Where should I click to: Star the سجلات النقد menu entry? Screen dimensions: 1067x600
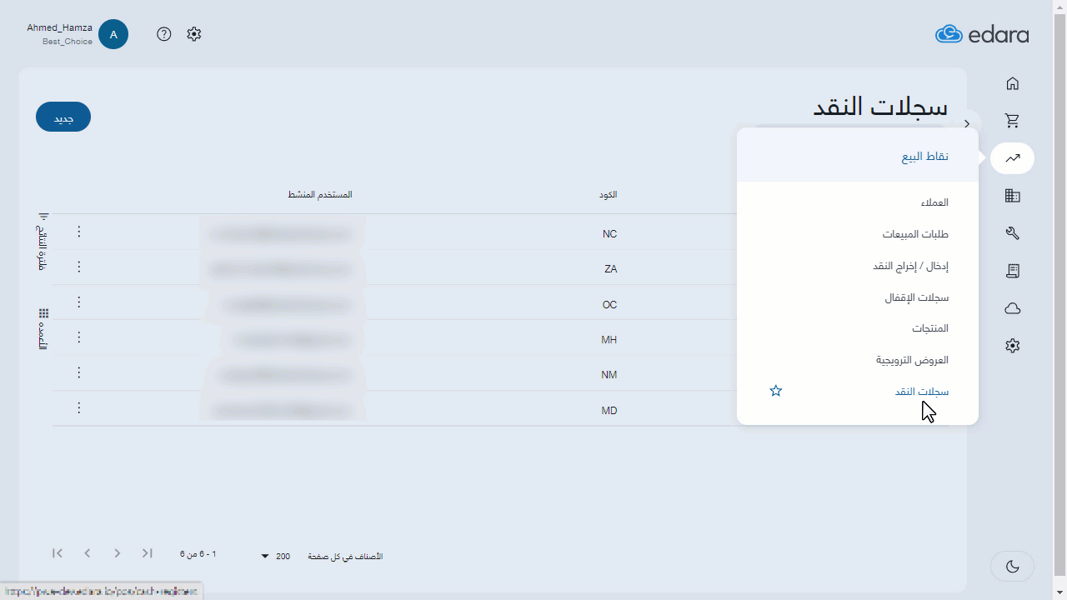(776, 391)
